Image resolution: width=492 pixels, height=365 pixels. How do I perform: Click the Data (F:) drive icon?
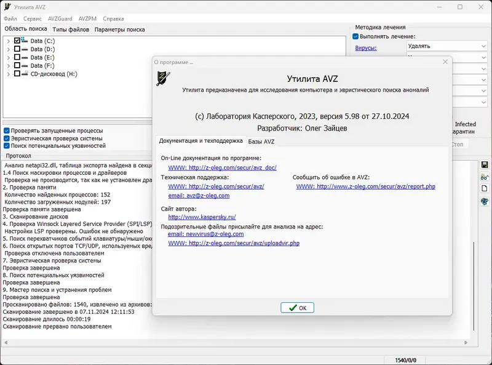coord(25,66)
